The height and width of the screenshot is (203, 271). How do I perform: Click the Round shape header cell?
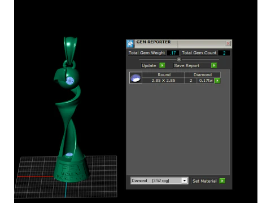[163, 74]
